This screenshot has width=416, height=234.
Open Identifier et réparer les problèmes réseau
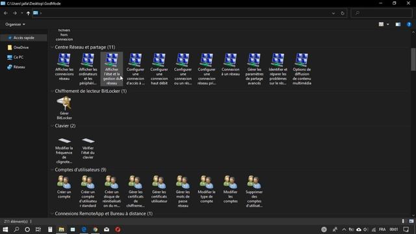(x=278, y=69)
